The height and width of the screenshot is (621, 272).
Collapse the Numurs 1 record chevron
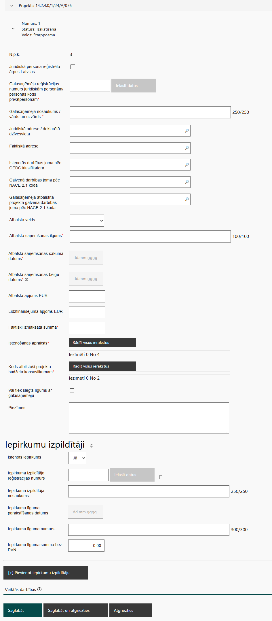pos(13,29)
